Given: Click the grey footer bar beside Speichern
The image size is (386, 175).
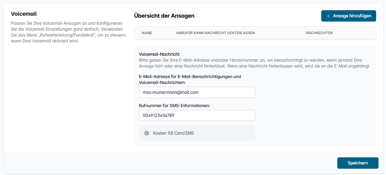Looking at the screenshot, I should [170, 163].
